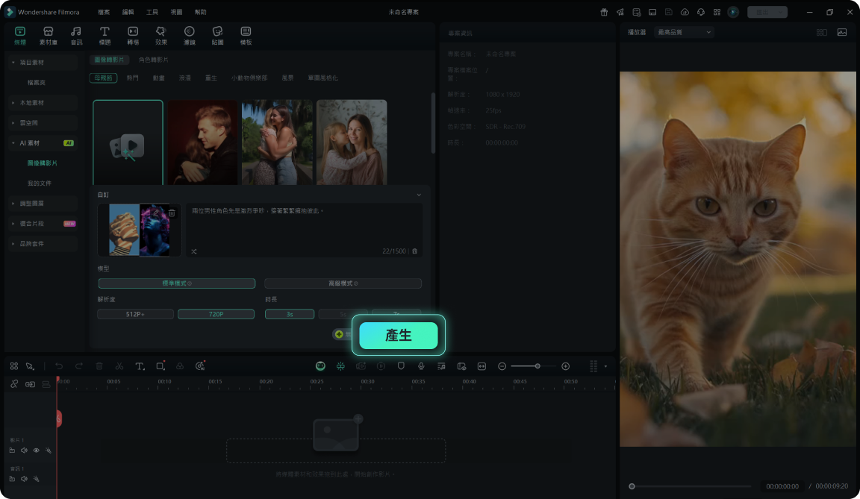Switch to 圖像轉影片 tab
Viewport: 860px width, 499px height.
pyautogui.click(x=109, y=60)
